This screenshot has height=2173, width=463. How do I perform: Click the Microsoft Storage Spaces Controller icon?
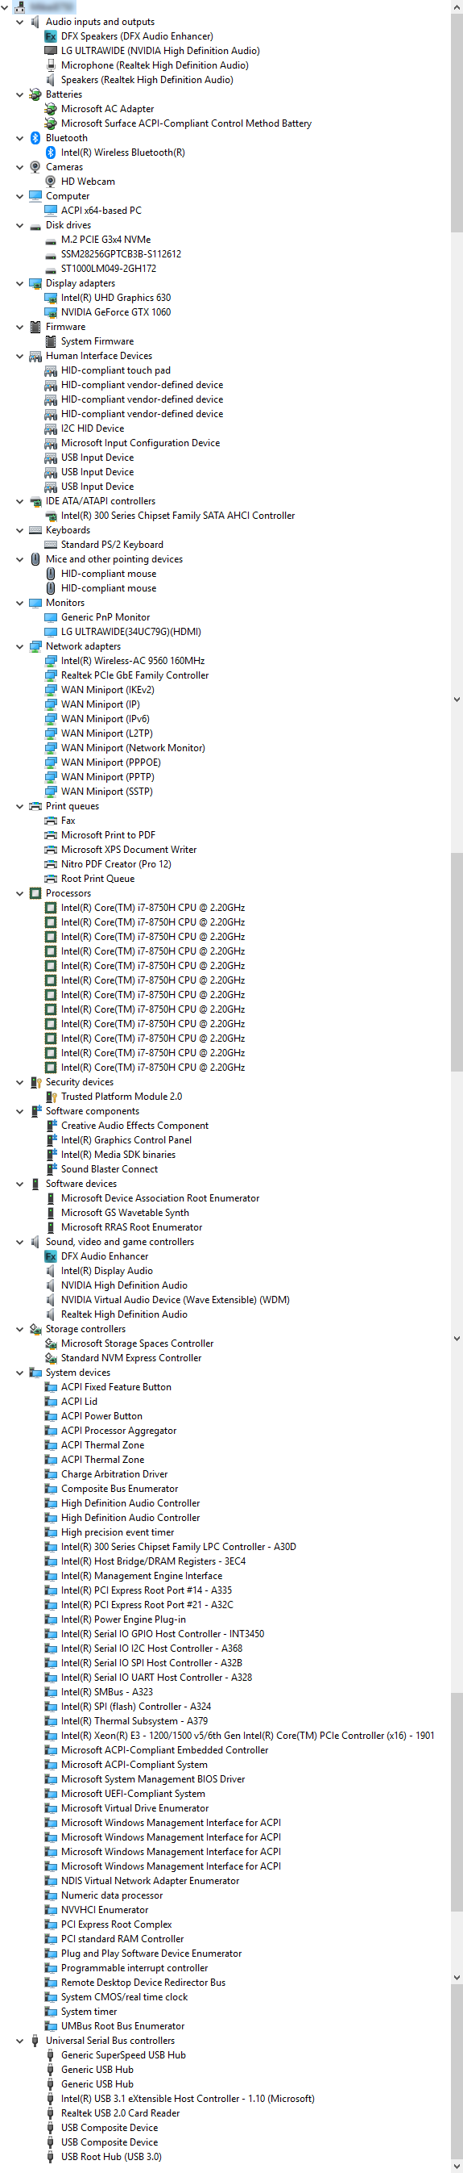click(x=51, y=1343)
